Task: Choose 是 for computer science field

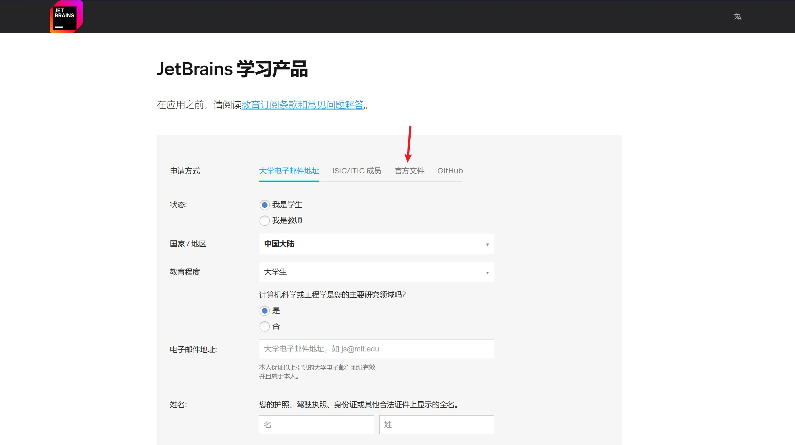Action: pos(264,311)
